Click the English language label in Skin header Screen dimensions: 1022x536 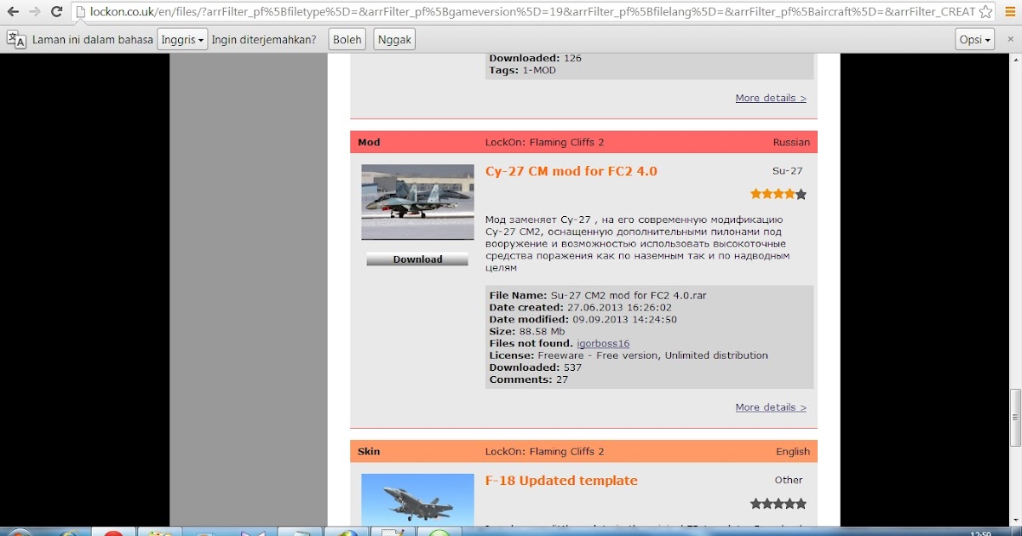click(793, 452)
